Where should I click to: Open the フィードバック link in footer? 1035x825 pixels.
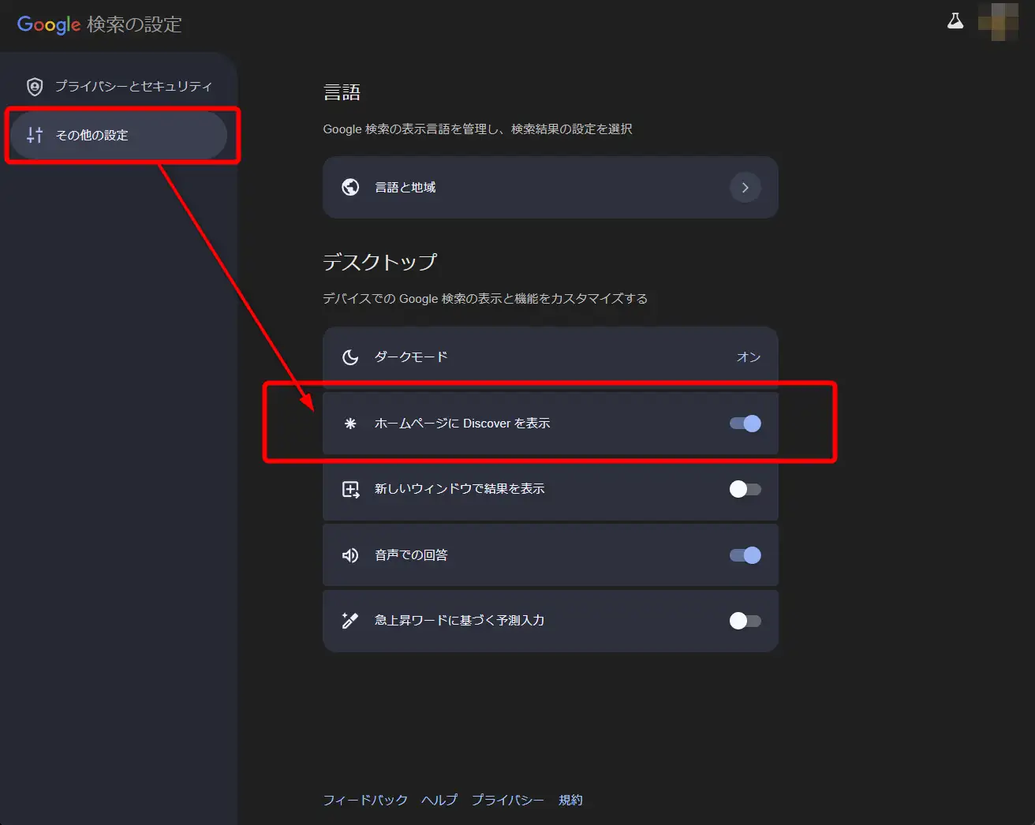365,800
